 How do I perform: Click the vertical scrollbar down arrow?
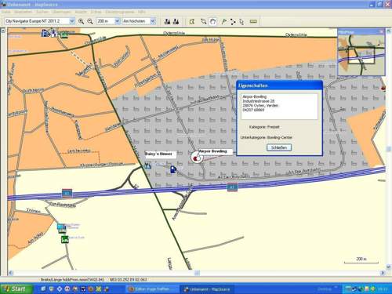pyautogui.click(x=389, y=267)
